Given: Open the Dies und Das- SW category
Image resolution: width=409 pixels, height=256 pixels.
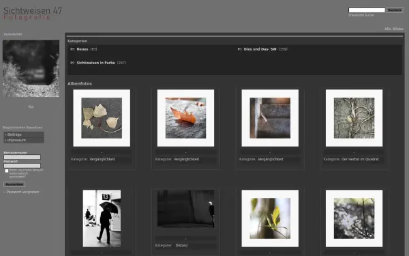Looking at the screenshot, I should pos(260,49).
